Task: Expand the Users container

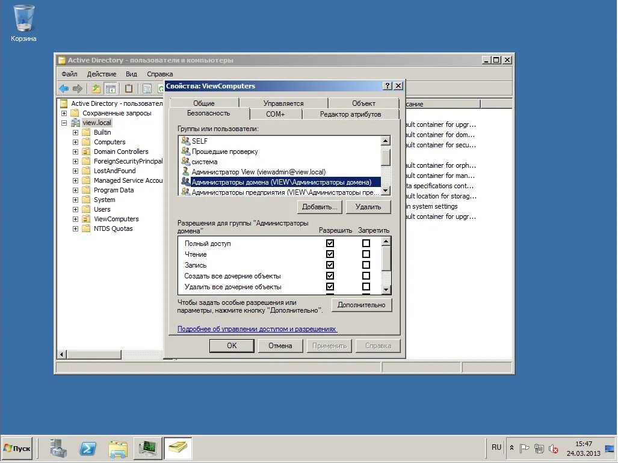Action: pos(75,209)
